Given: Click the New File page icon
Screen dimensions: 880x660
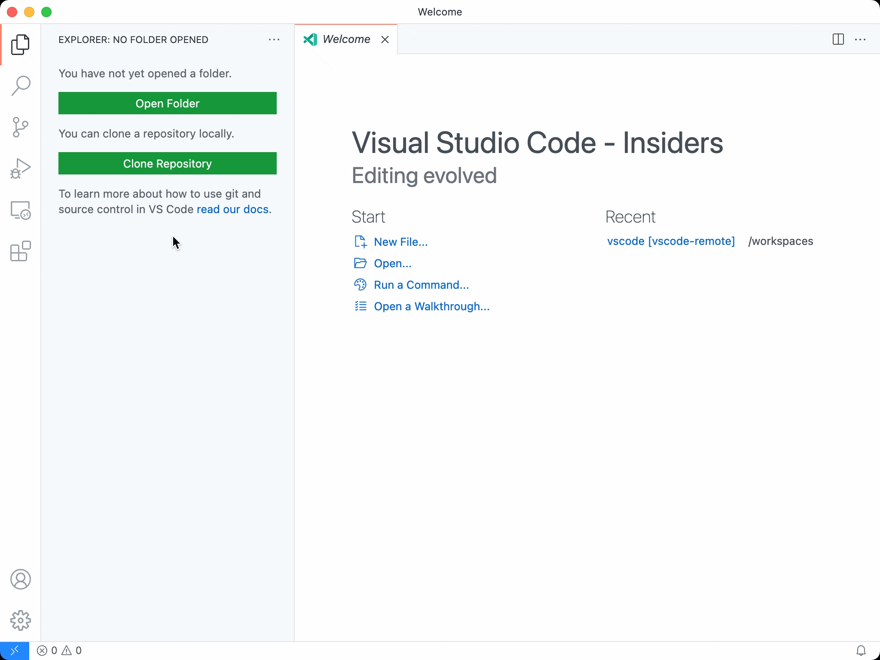Looking at the screenshot, I should coord(361,241).
